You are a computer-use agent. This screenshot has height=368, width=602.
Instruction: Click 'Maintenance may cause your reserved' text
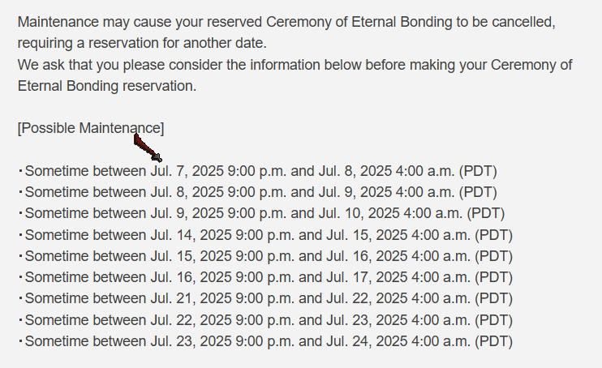pyautogui.click(x=140, y=22)
